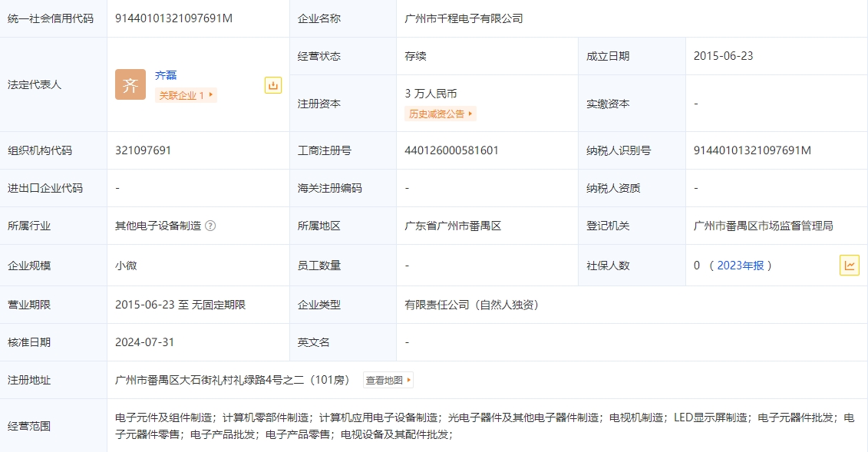Click business term 2015-06-23 至 无固定期限
Screen dimensions: 868x452
point(180,305)
